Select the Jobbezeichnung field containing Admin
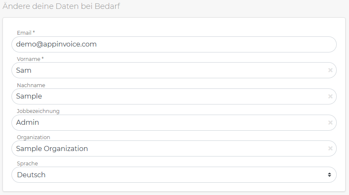The width and height of the screenshot is (349, 195). [x=174, y=123]
